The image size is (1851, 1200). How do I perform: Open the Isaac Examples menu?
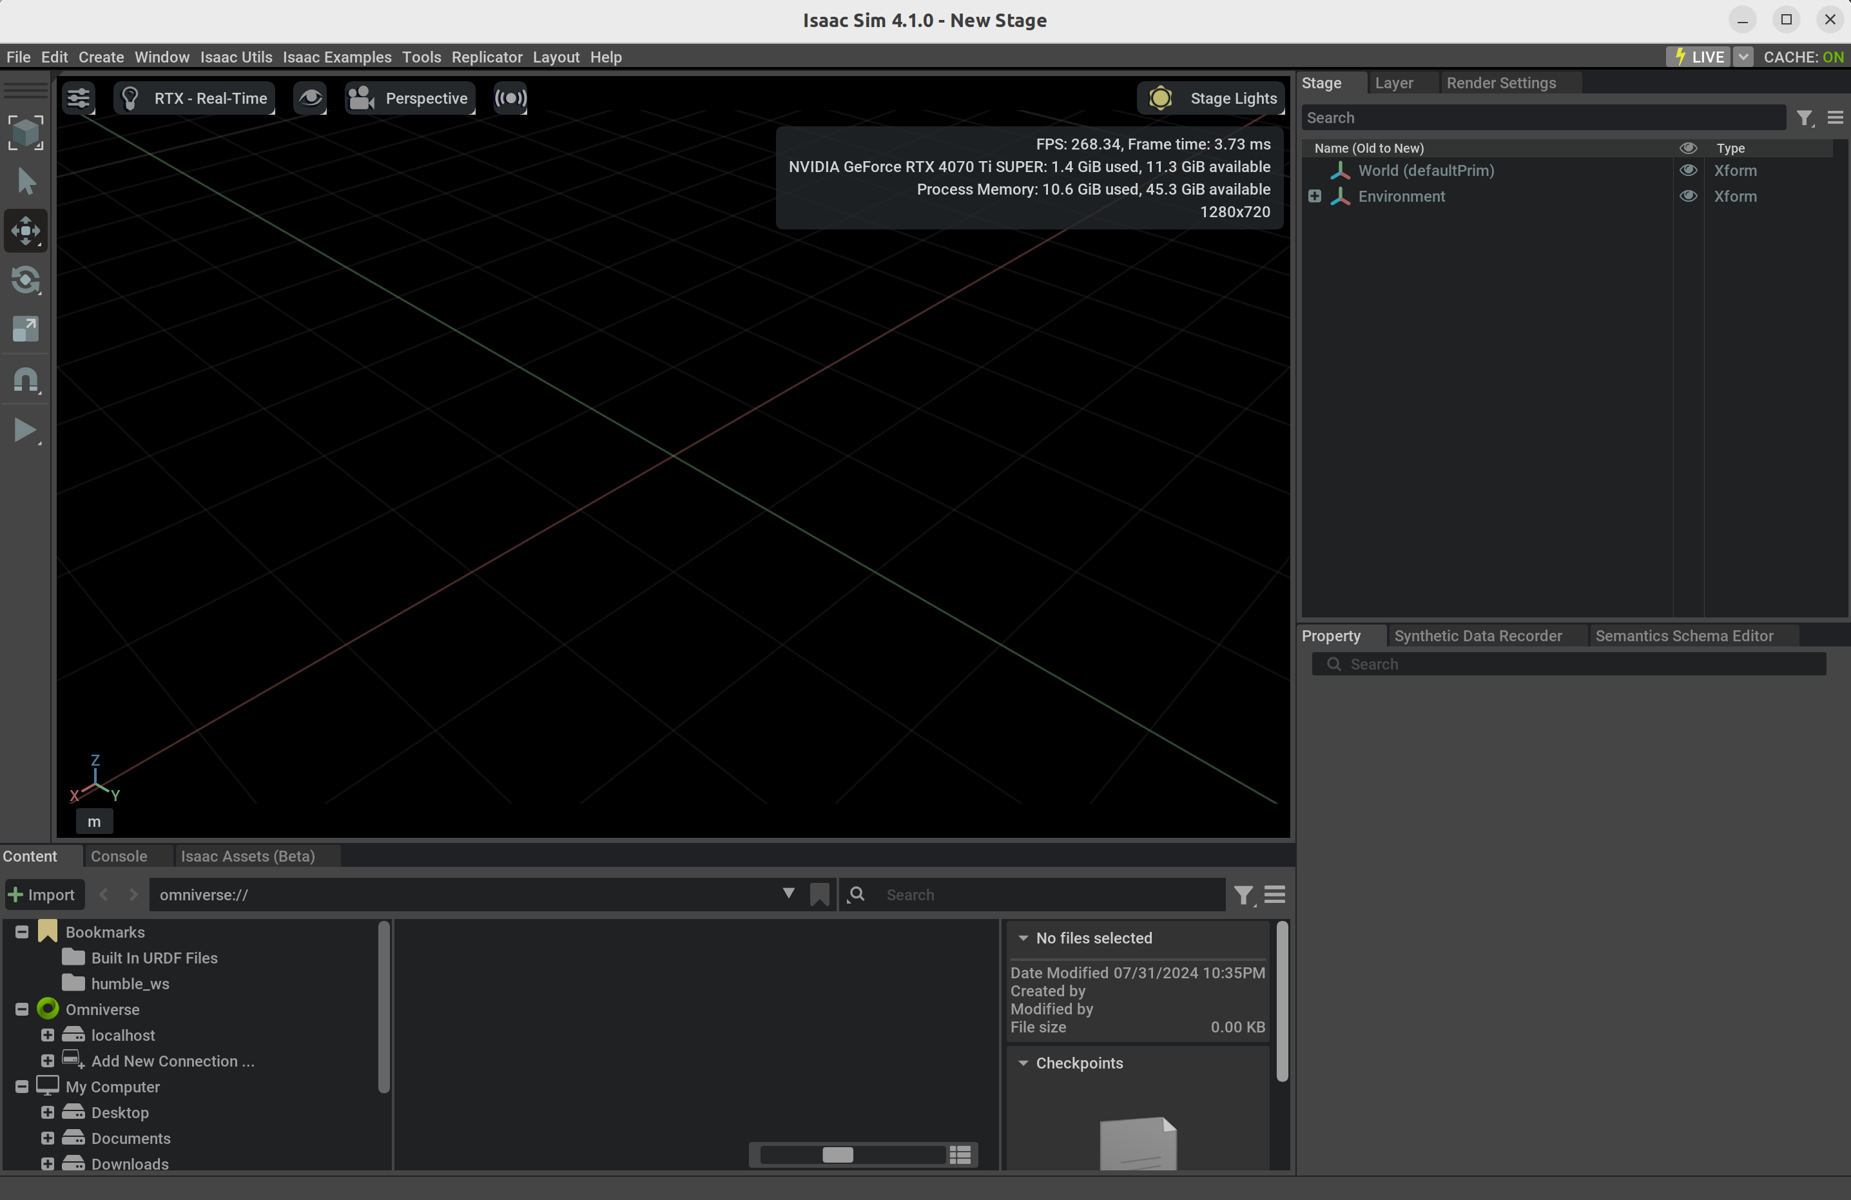tap(337, 57)
